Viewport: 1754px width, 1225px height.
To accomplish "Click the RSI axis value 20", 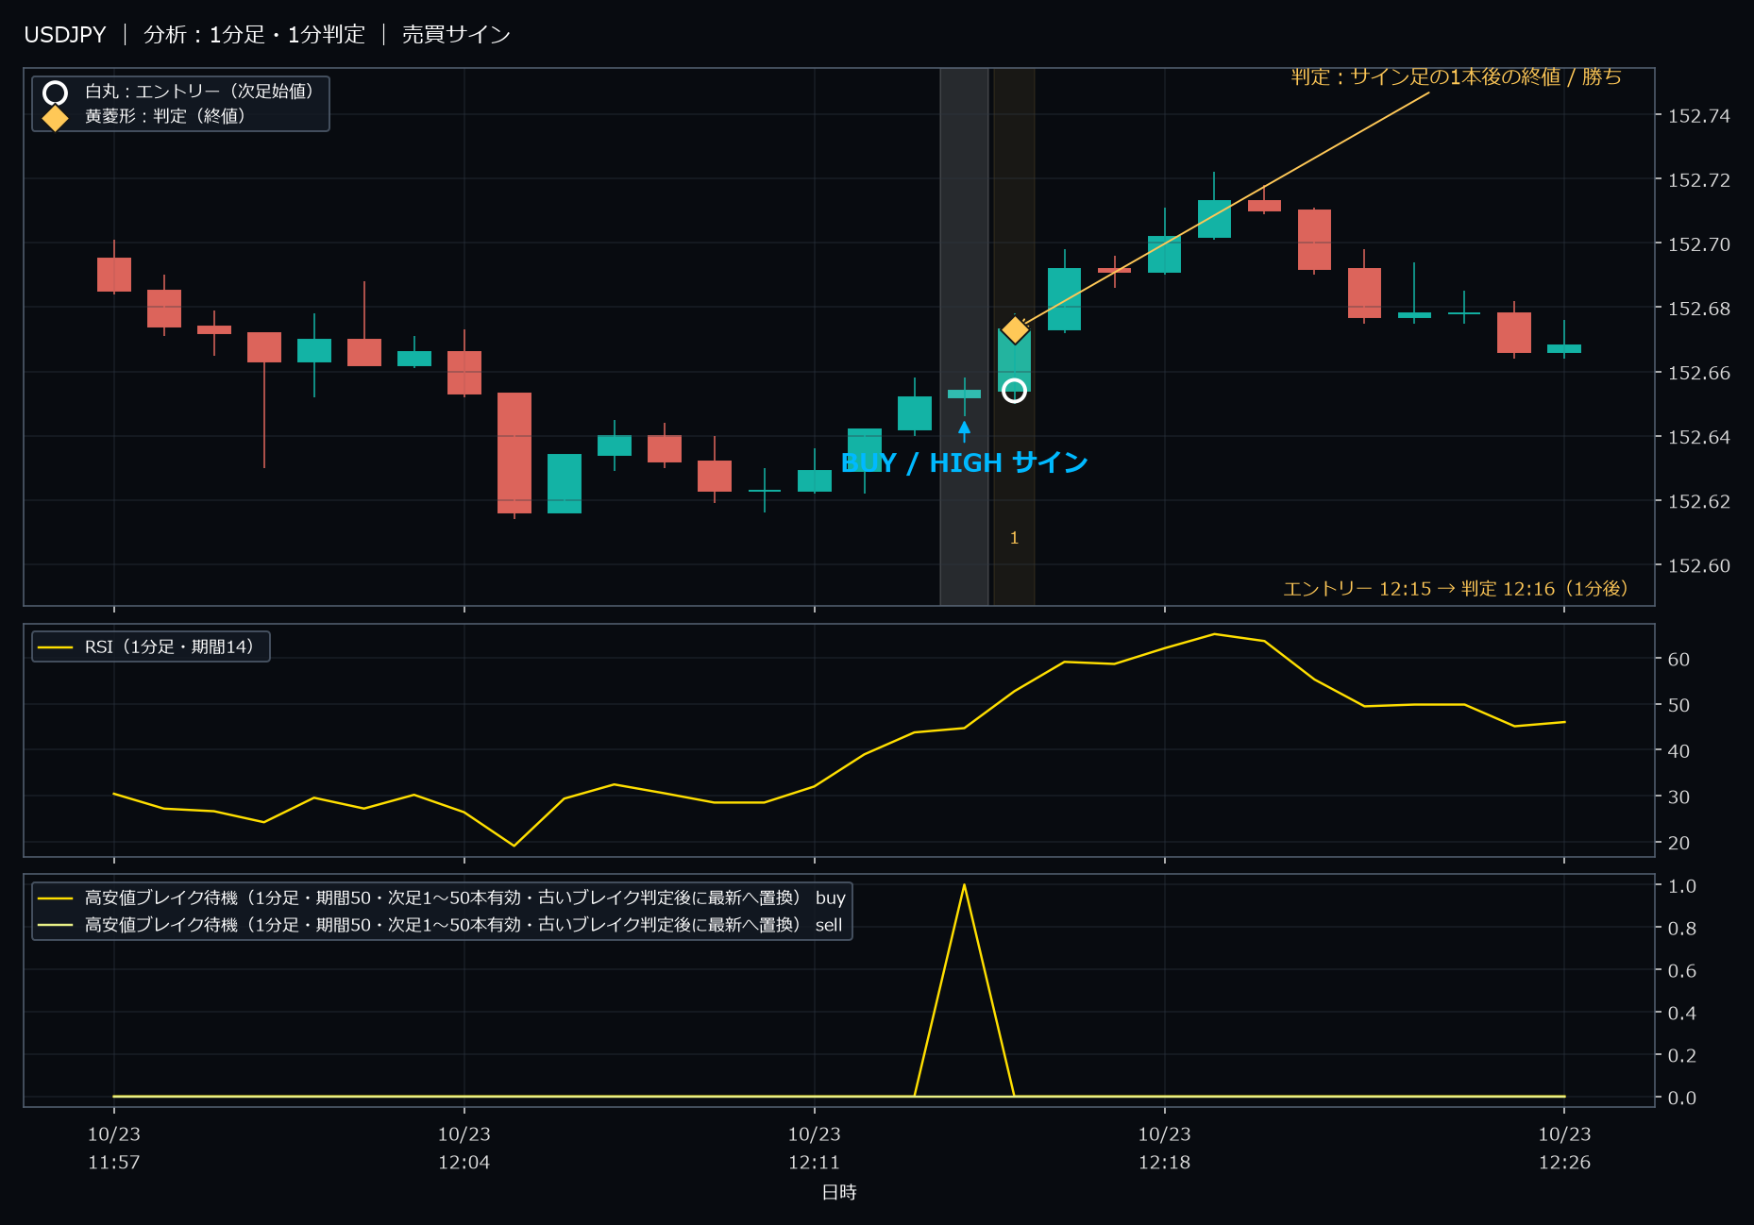I will coord(1678,843).
